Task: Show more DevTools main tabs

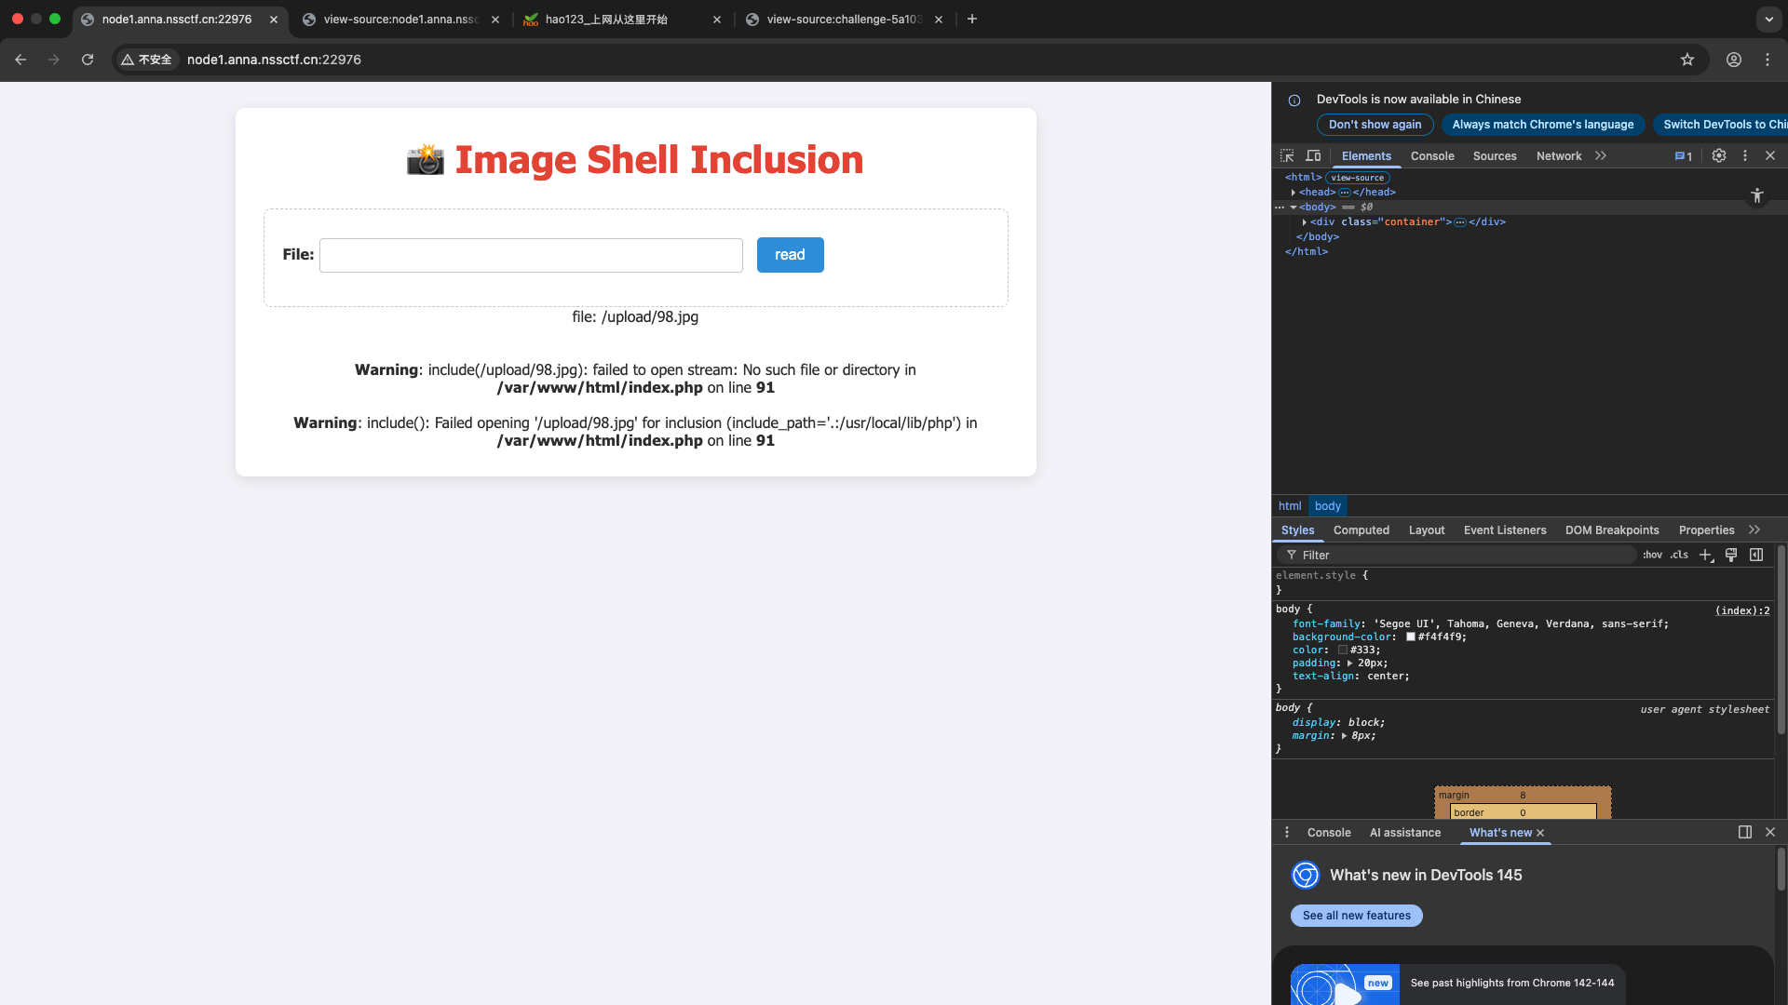Action: click(1601, 156)
